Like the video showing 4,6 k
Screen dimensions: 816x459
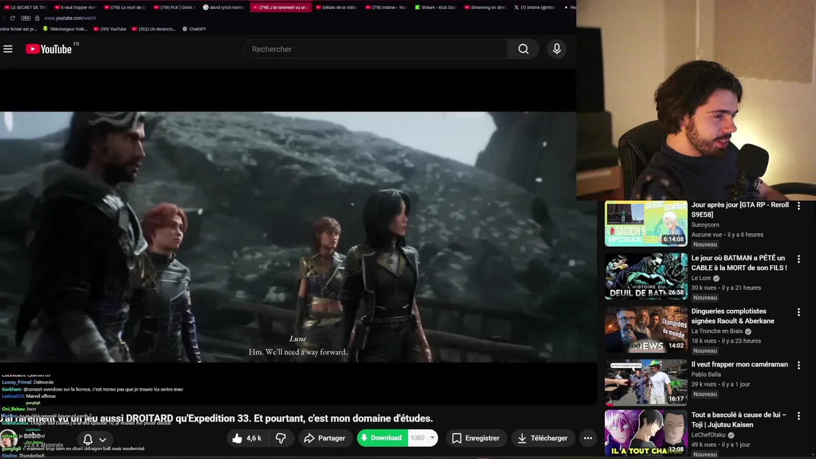click(247, 438)
